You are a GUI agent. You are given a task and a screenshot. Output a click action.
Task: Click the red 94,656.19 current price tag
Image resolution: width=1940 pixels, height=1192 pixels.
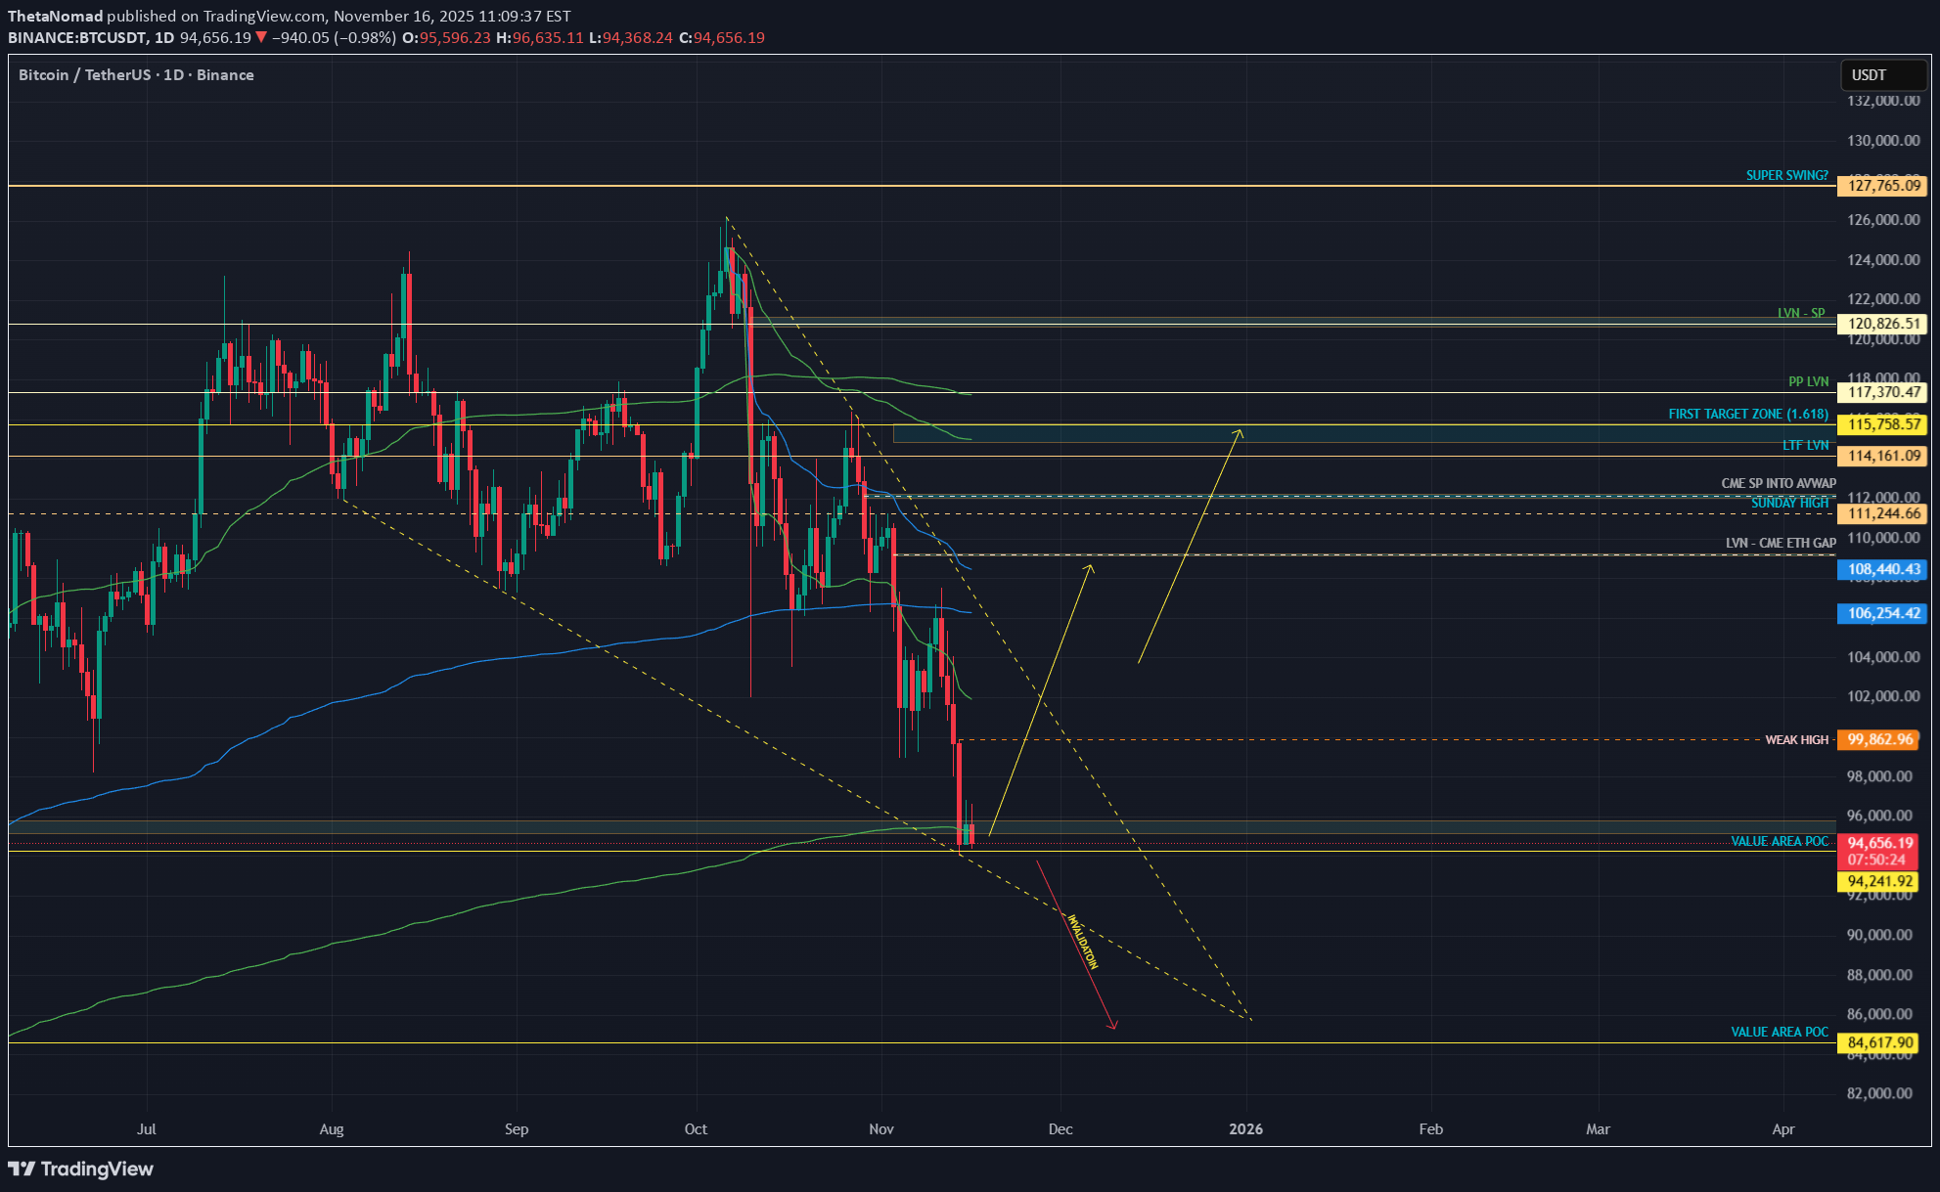pyautogui.click(x=1879, y=843)
